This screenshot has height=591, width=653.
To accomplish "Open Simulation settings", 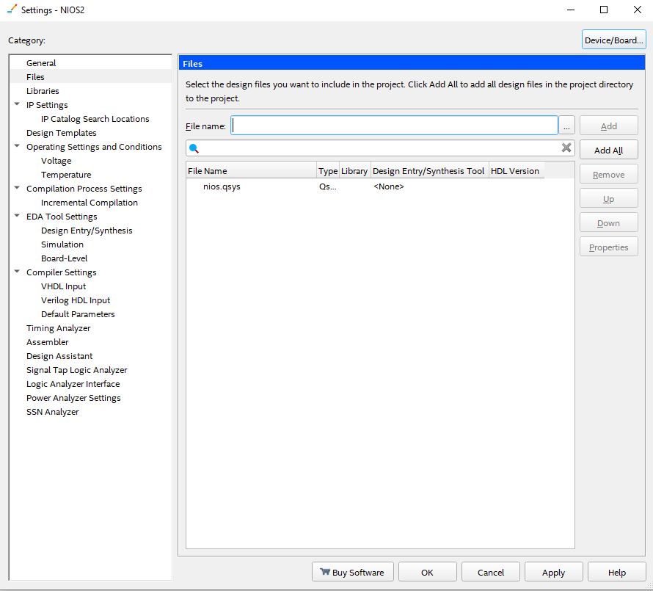I will coord(62,244).
